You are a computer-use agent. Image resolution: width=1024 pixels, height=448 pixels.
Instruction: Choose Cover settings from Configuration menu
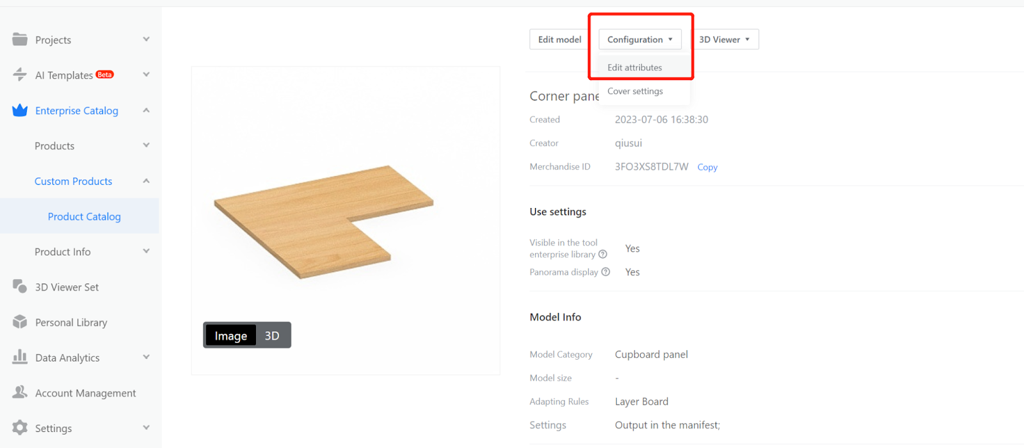coord(635,92)
